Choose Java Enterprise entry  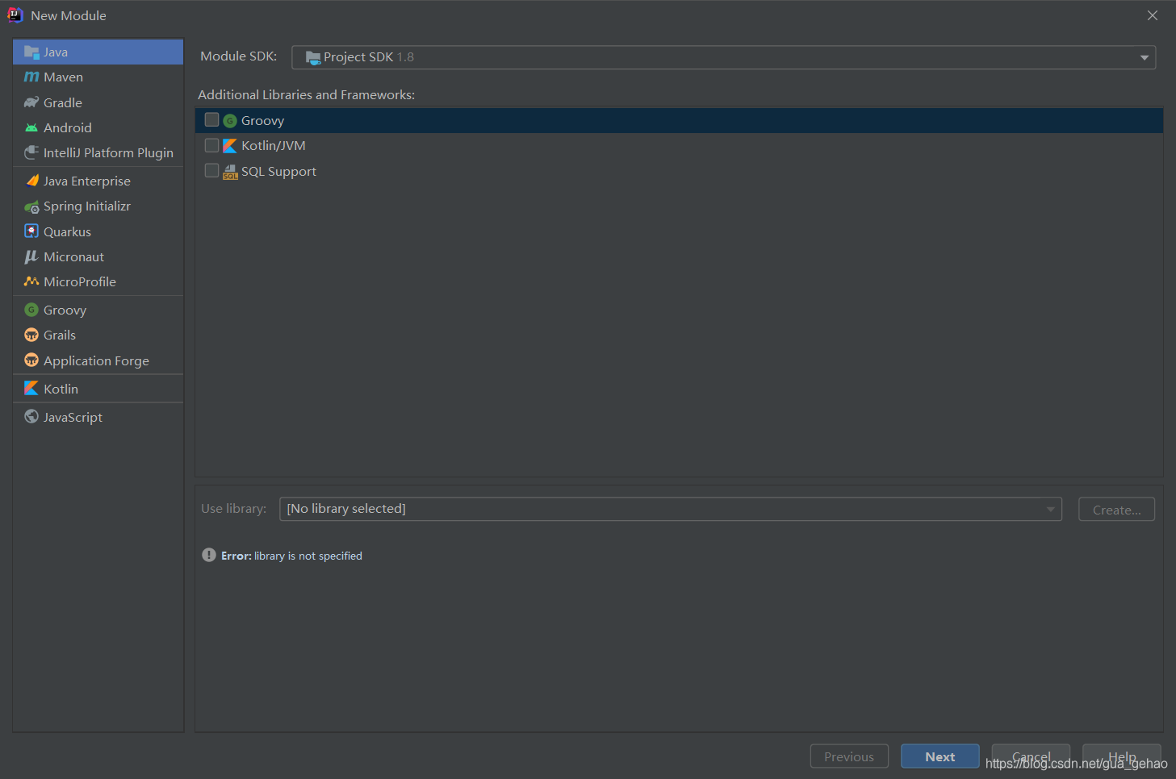coord(98,181)
